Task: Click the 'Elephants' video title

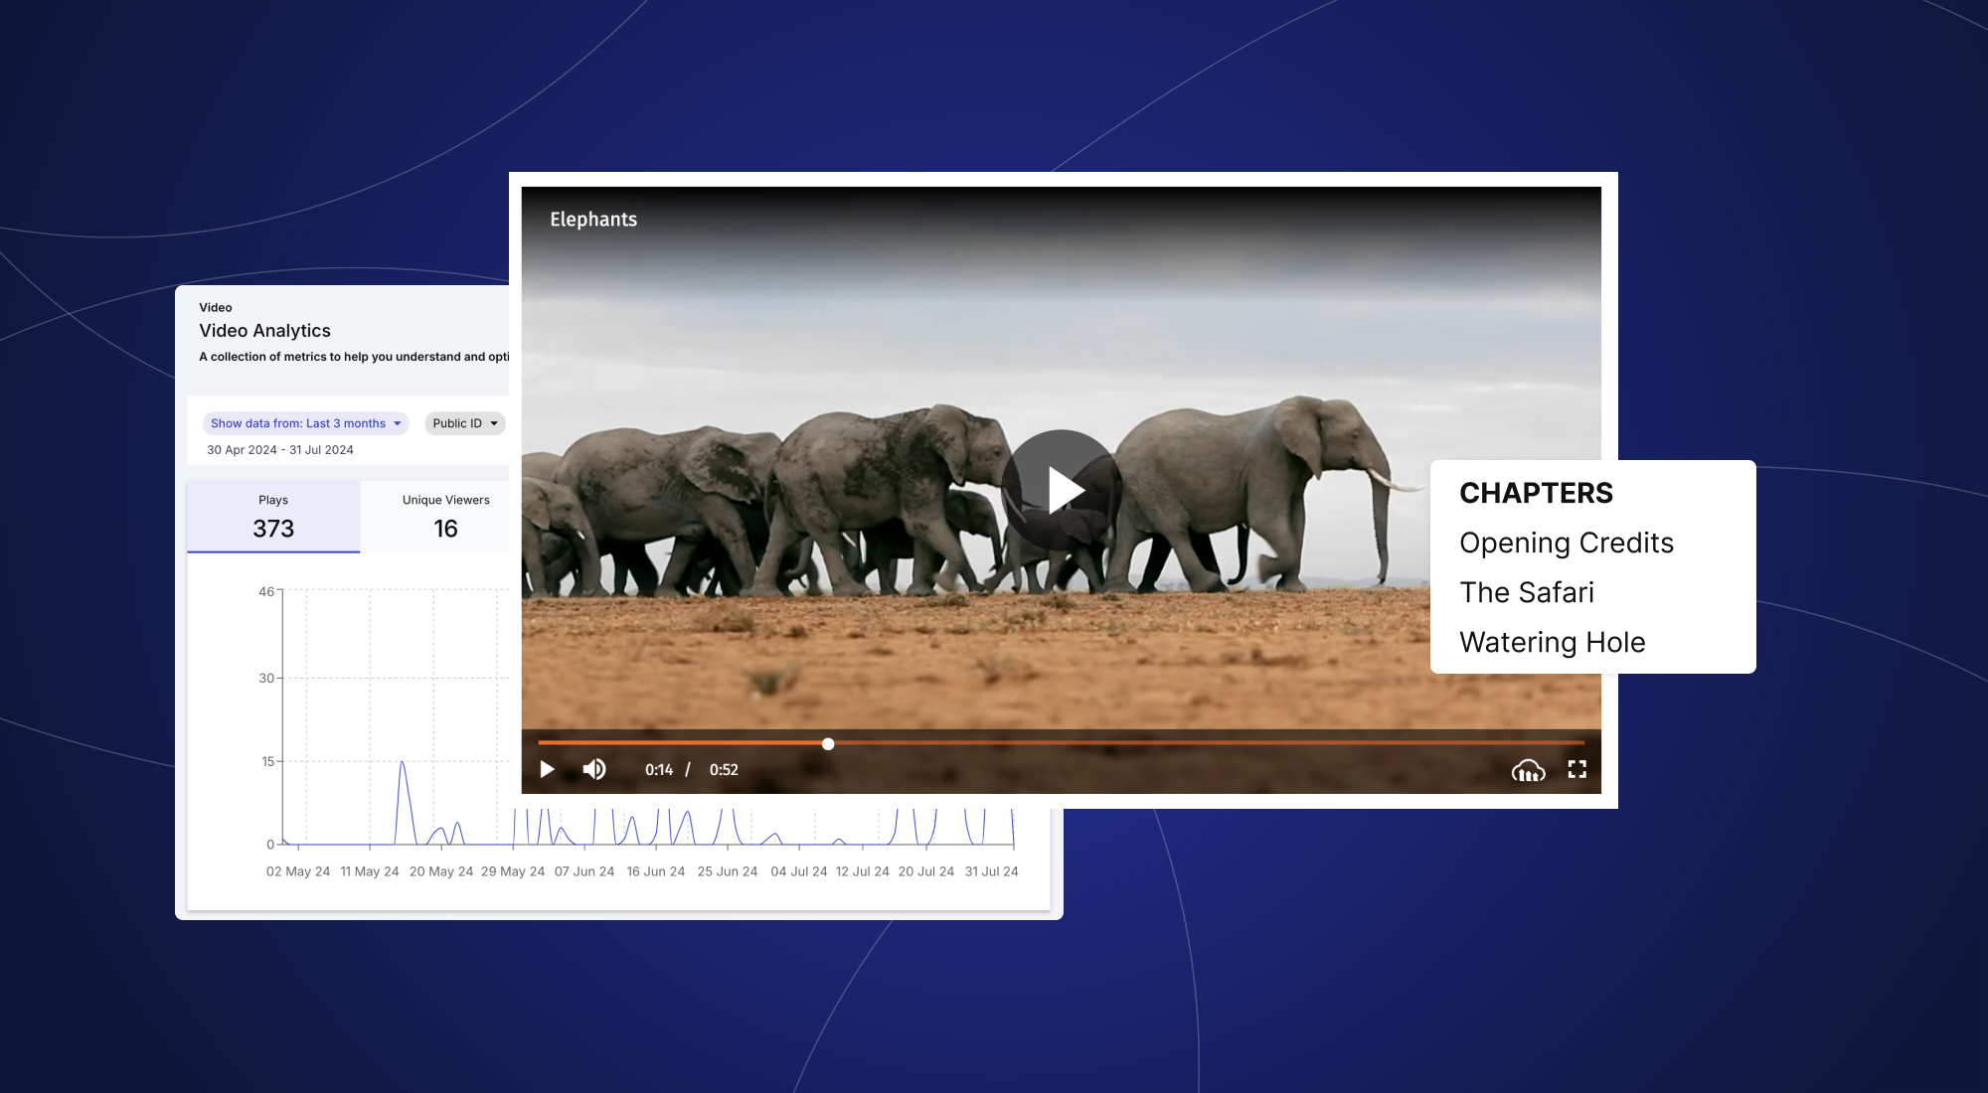Action: 594,219
